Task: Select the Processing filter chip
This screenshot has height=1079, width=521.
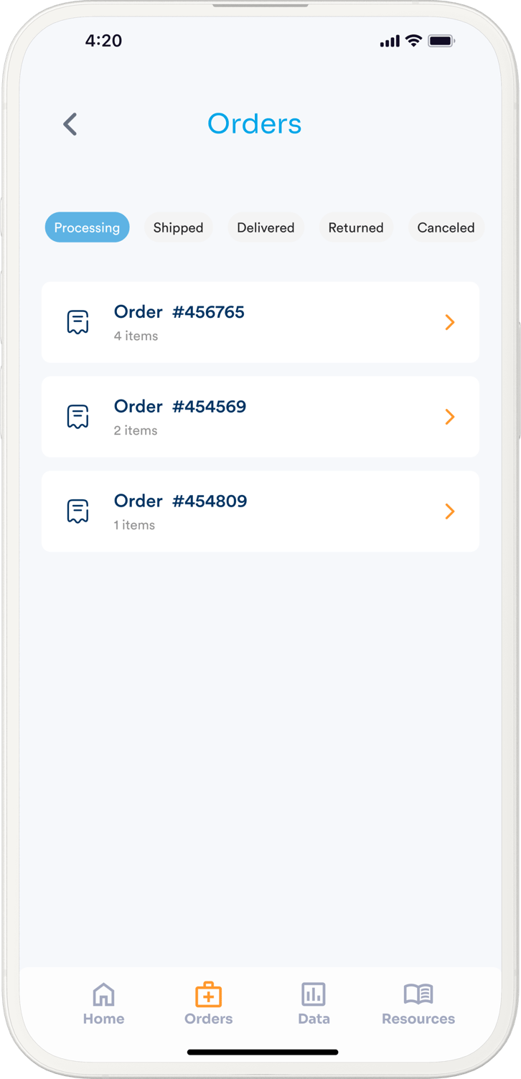Action: pyautogui.click(x=87, y=227)
